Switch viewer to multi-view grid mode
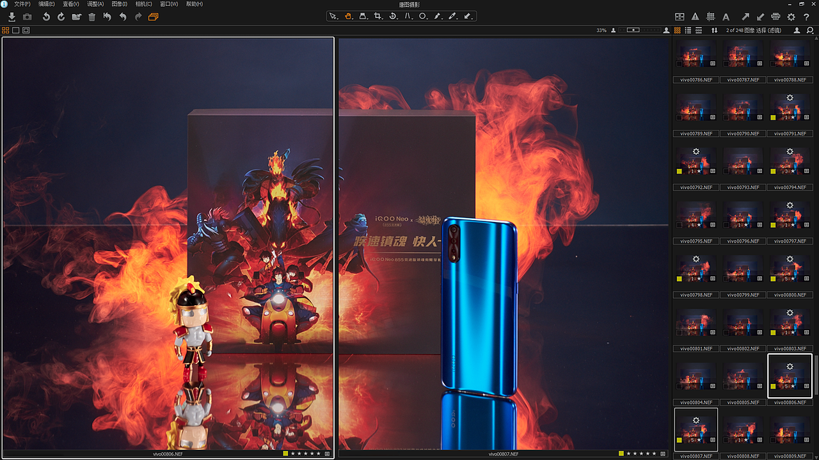This screenshot has height=460, width=819. point(5,30)
